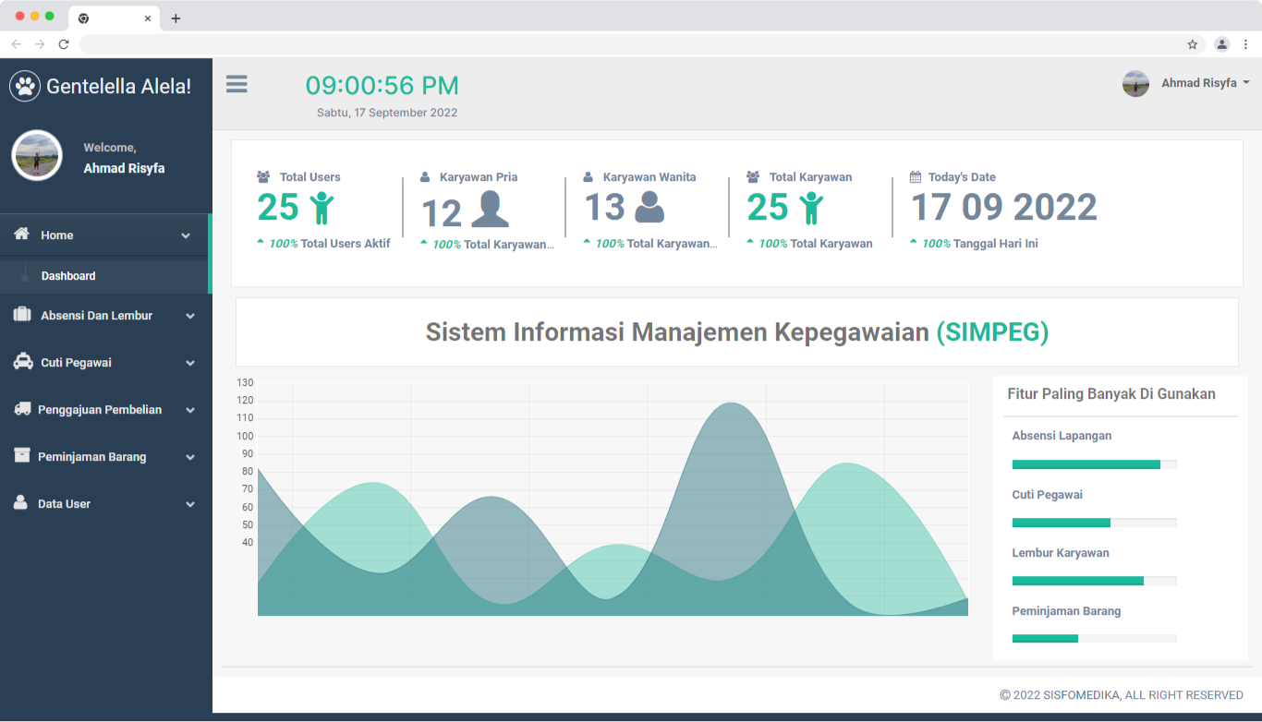This screenshot has height=722, width=1262.
Task: Toggle the hamburger sidebar menu
Action: click(x=237, y=84)
